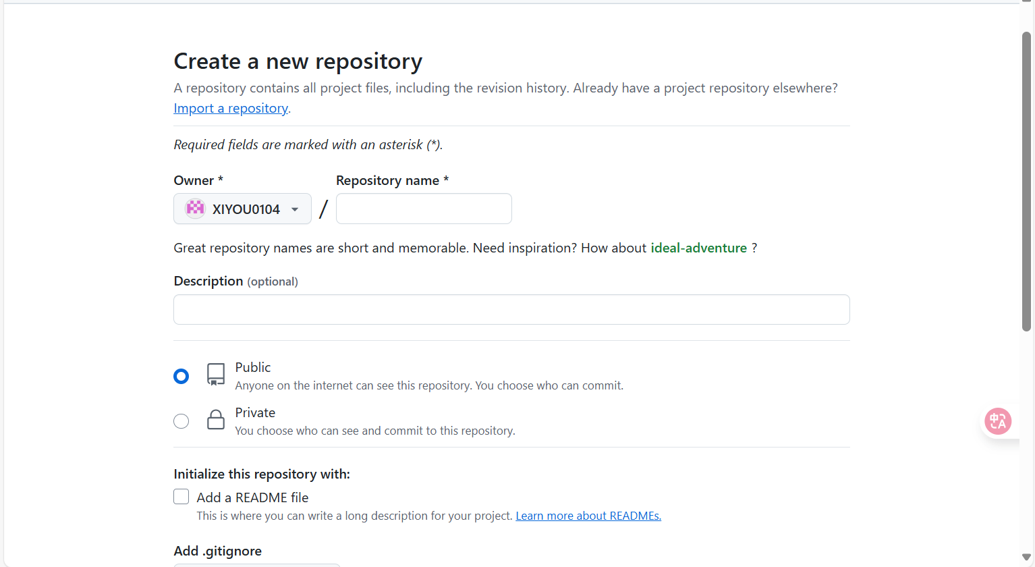This screenshot has width=1035, height=567.
Task: Select the Public visibility radio button
Action: (x=181, y=376)
